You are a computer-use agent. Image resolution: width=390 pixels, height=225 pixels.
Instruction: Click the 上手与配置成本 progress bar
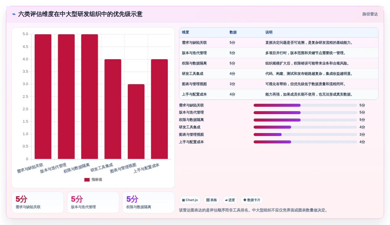click(305, 142)
